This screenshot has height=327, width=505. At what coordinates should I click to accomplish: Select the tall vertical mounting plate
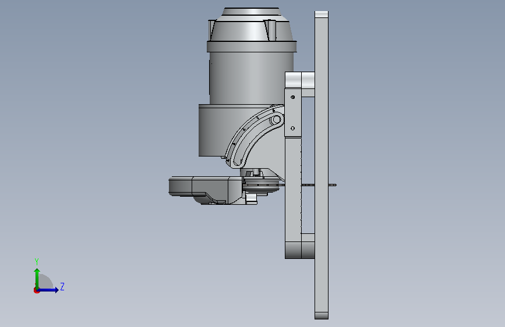pyautogui.click(x=322, y=165)
